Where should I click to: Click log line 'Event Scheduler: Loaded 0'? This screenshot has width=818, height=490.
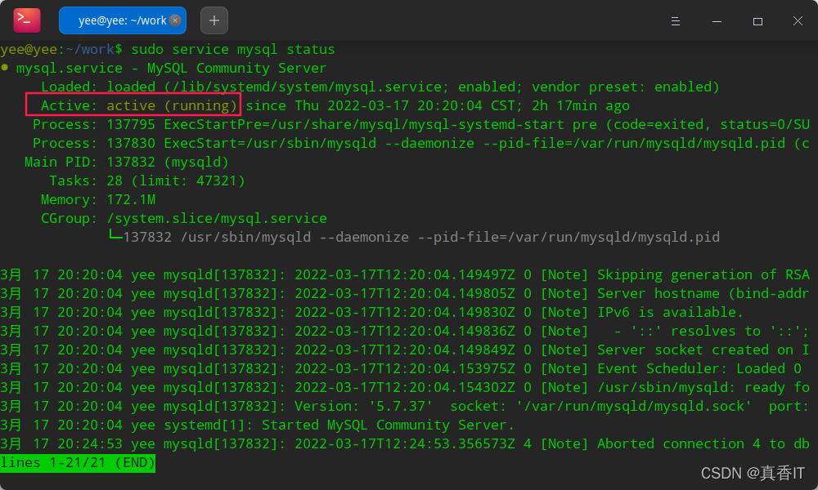coord(401,368)
